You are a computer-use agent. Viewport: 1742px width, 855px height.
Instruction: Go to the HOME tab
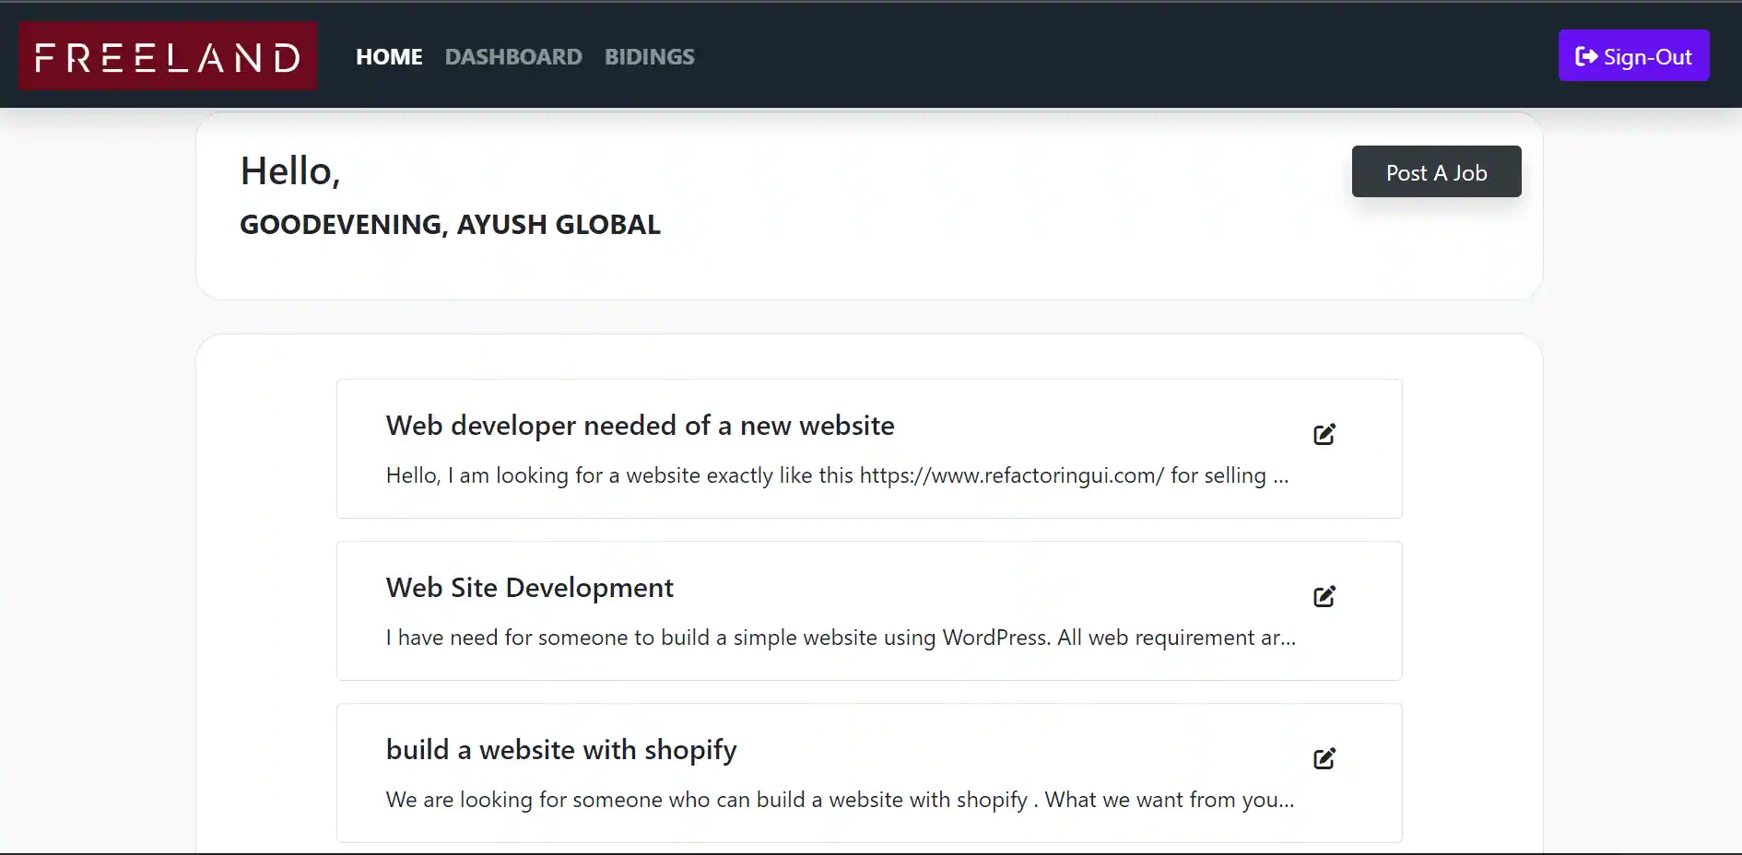tap(389, 57)
